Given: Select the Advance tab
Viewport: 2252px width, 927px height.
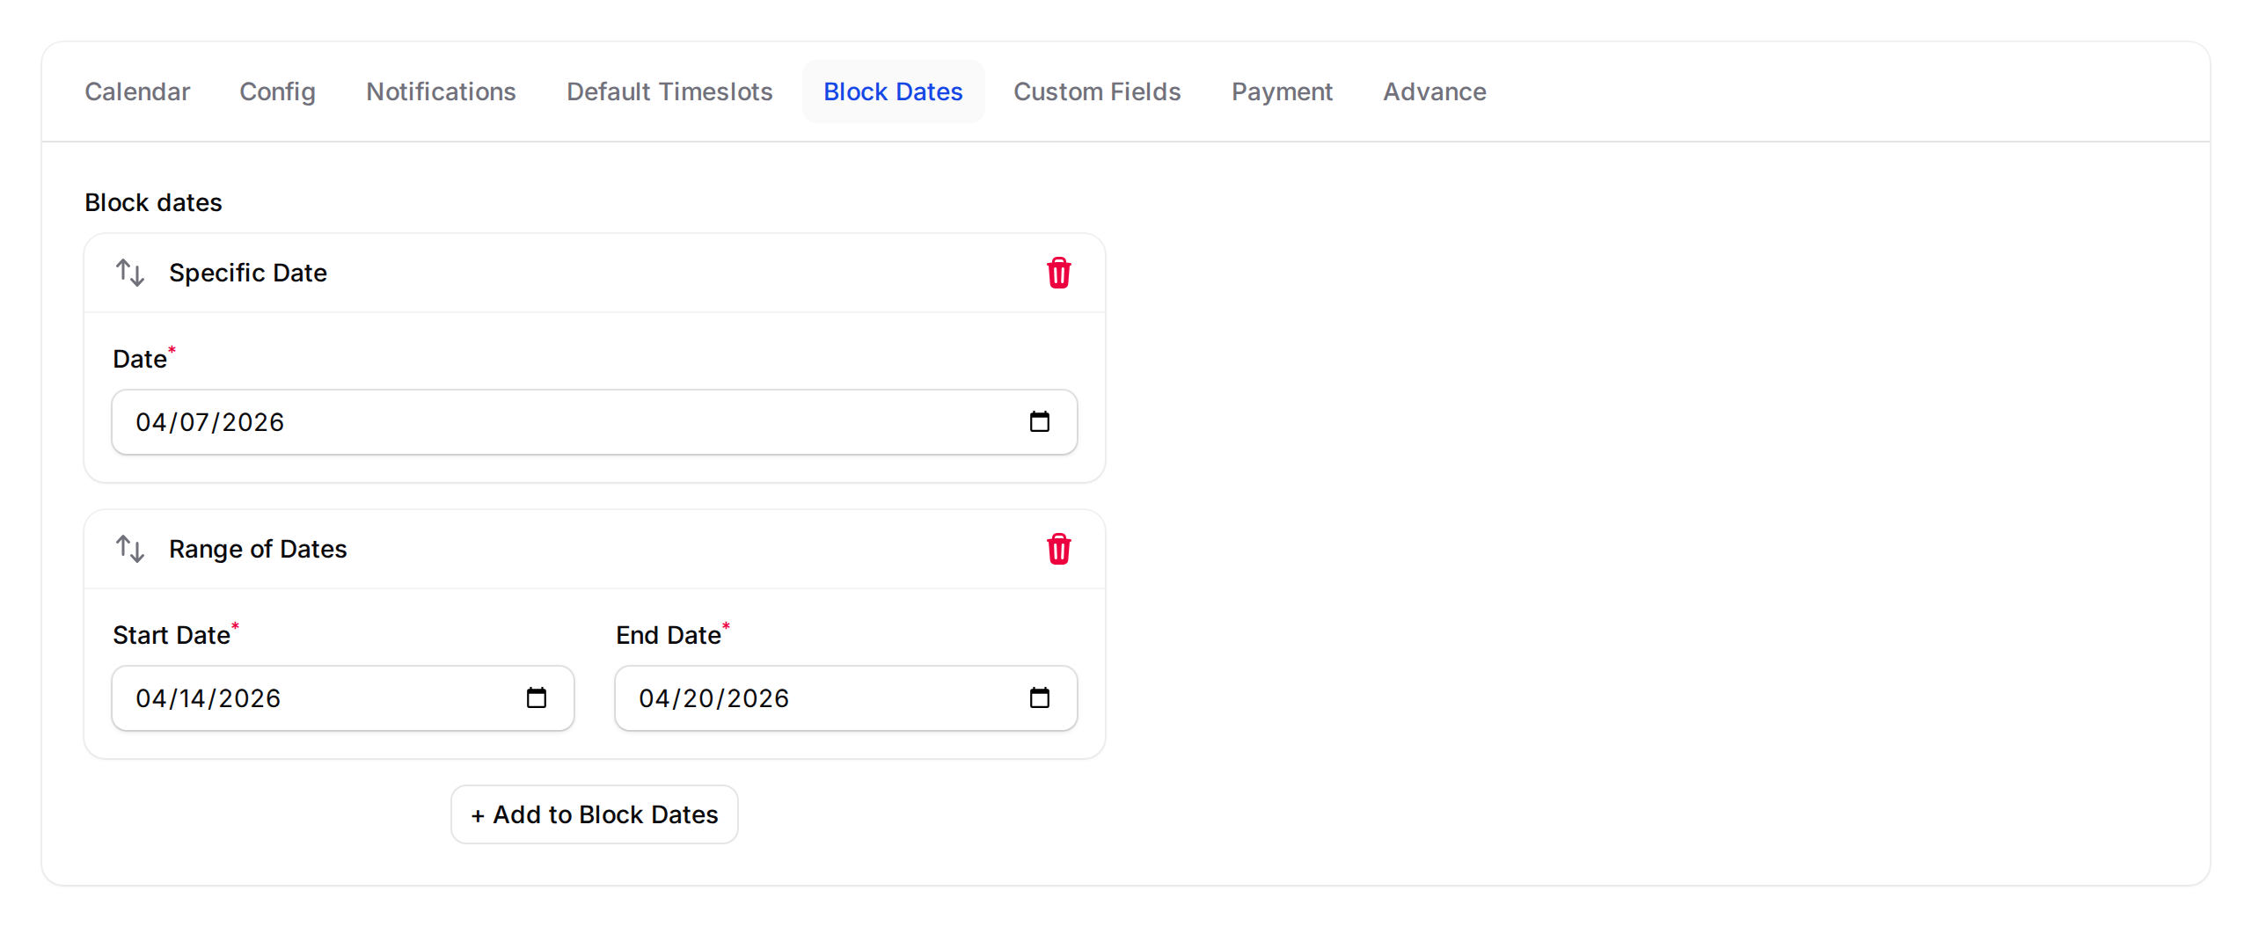Looking at the screenshot, I should click(1435, 91).
